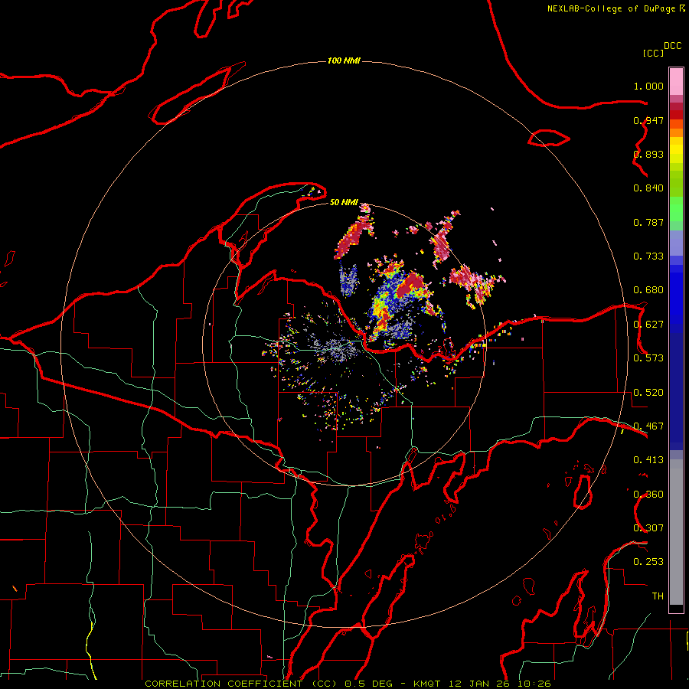Screen dimensions: 689x689
Task: Click the 0.573 legend value
Action: coord(648,358)
